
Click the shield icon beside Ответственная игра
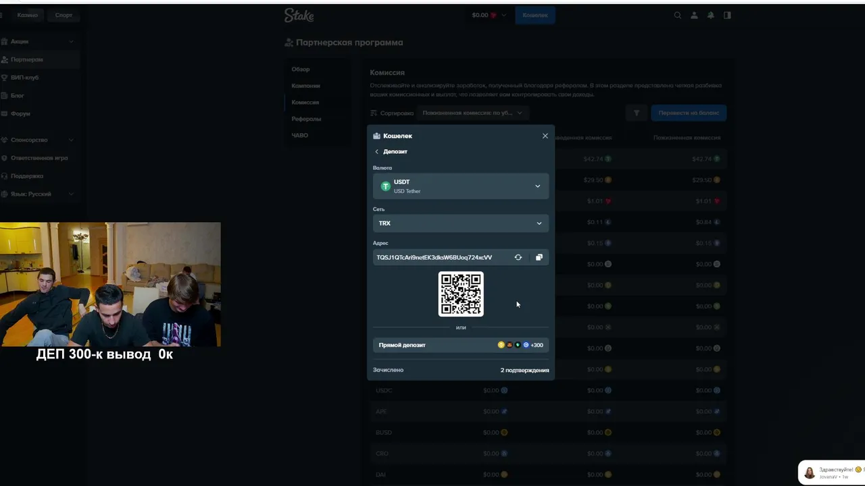4,158
